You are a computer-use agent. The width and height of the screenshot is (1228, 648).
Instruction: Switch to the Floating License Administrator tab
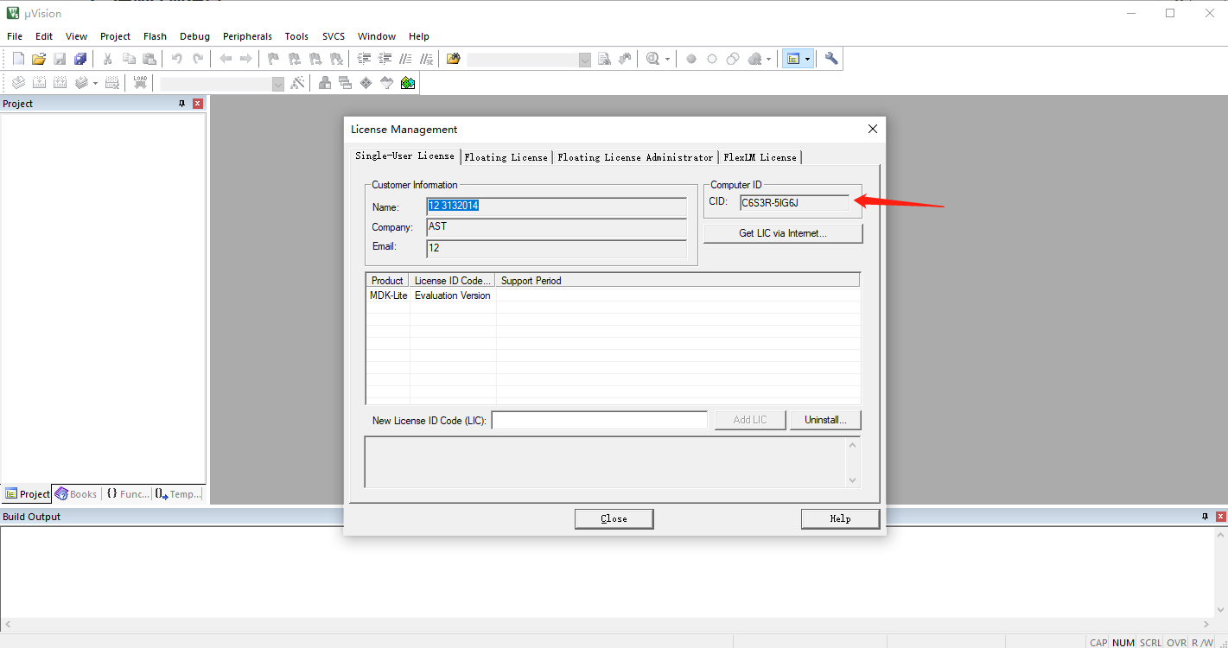coord(635,157)
